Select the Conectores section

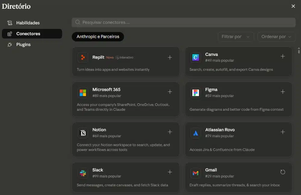pos(32,34)
